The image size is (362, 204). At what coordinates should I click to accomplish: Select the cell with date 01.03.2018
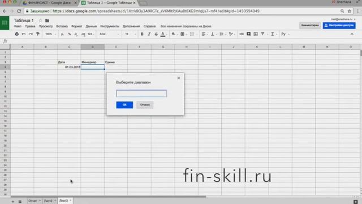(69, 67)
